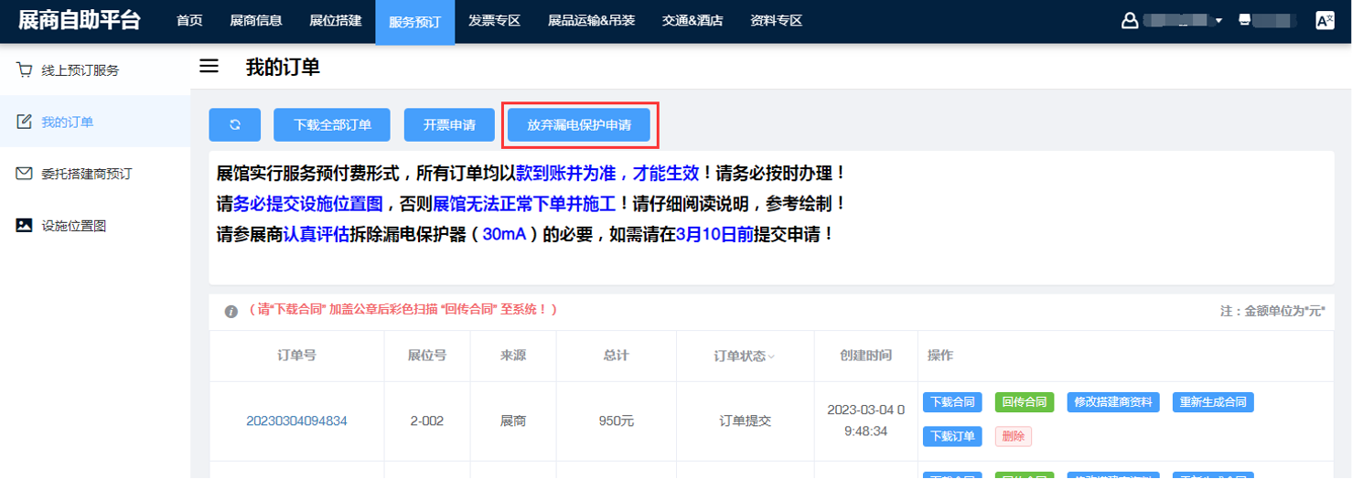The width and height of the screenshot is (1352, 479).
Task: Select 我的订单 in the sidebar
Action: pos(67,122)
